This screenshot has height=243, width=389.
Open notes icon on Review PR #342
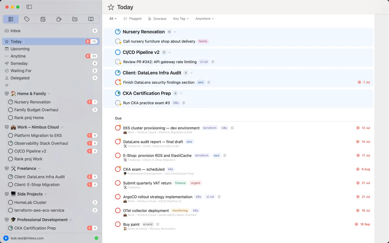click(213, 62)
